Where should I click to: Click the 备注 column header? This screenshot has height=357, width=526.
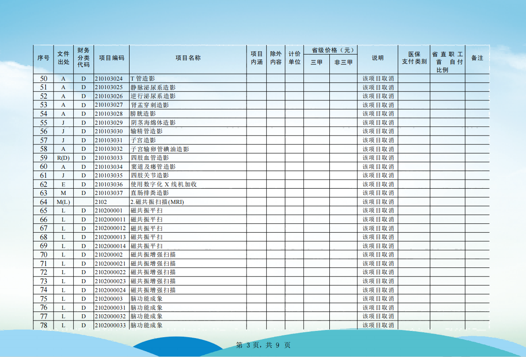[x=477, y=58]
